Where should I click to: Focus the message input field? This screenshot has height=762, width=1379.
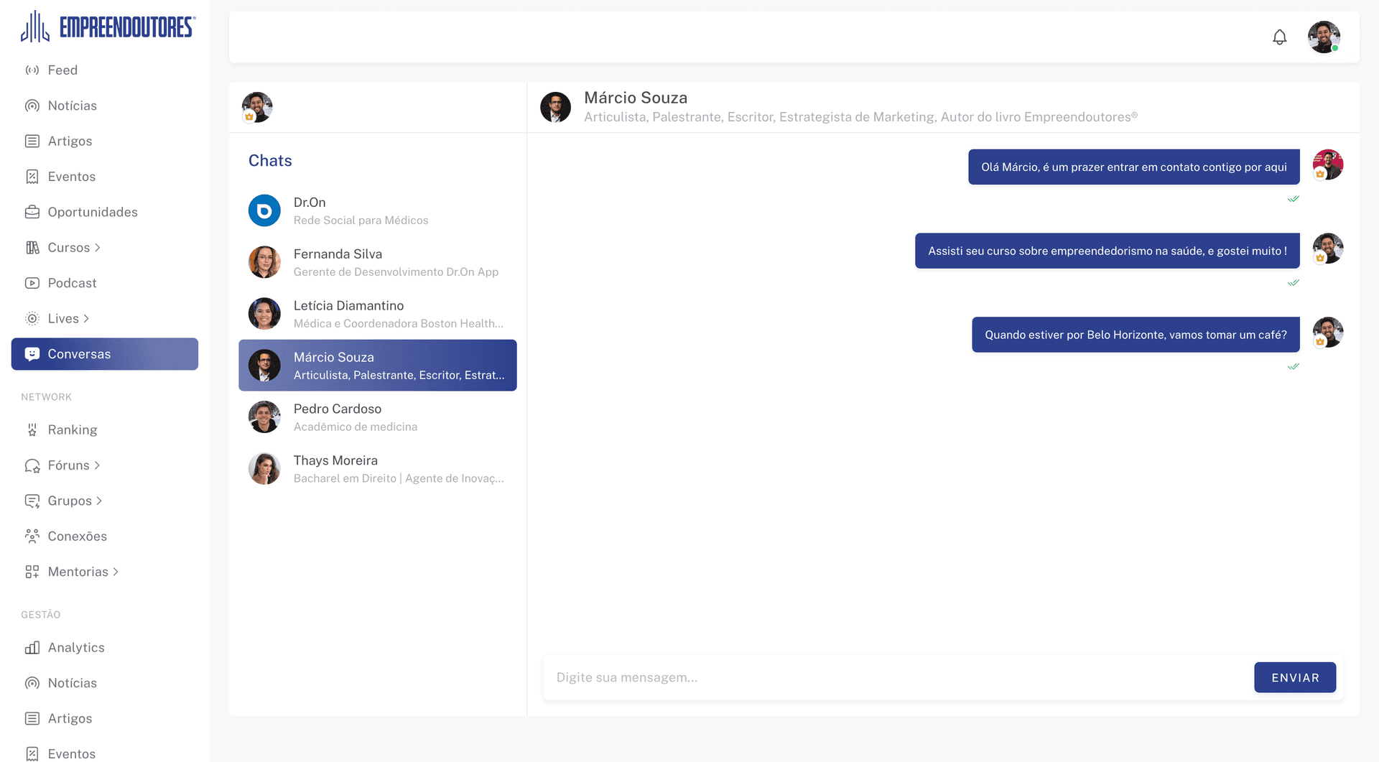click(x=898, y=677)
